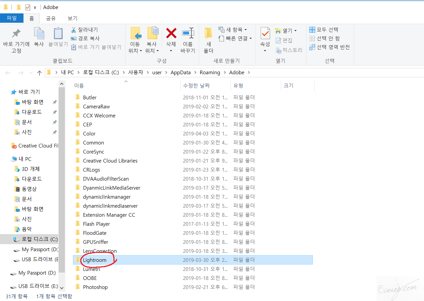
Task: Click the Pin to Quick Access icon
Action: pos(16,33)
